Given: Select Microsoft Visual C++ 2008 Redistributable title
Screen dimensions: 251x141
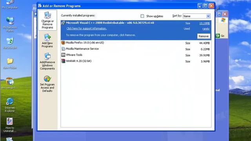Looking at the screenshot, I should point(110,23).
